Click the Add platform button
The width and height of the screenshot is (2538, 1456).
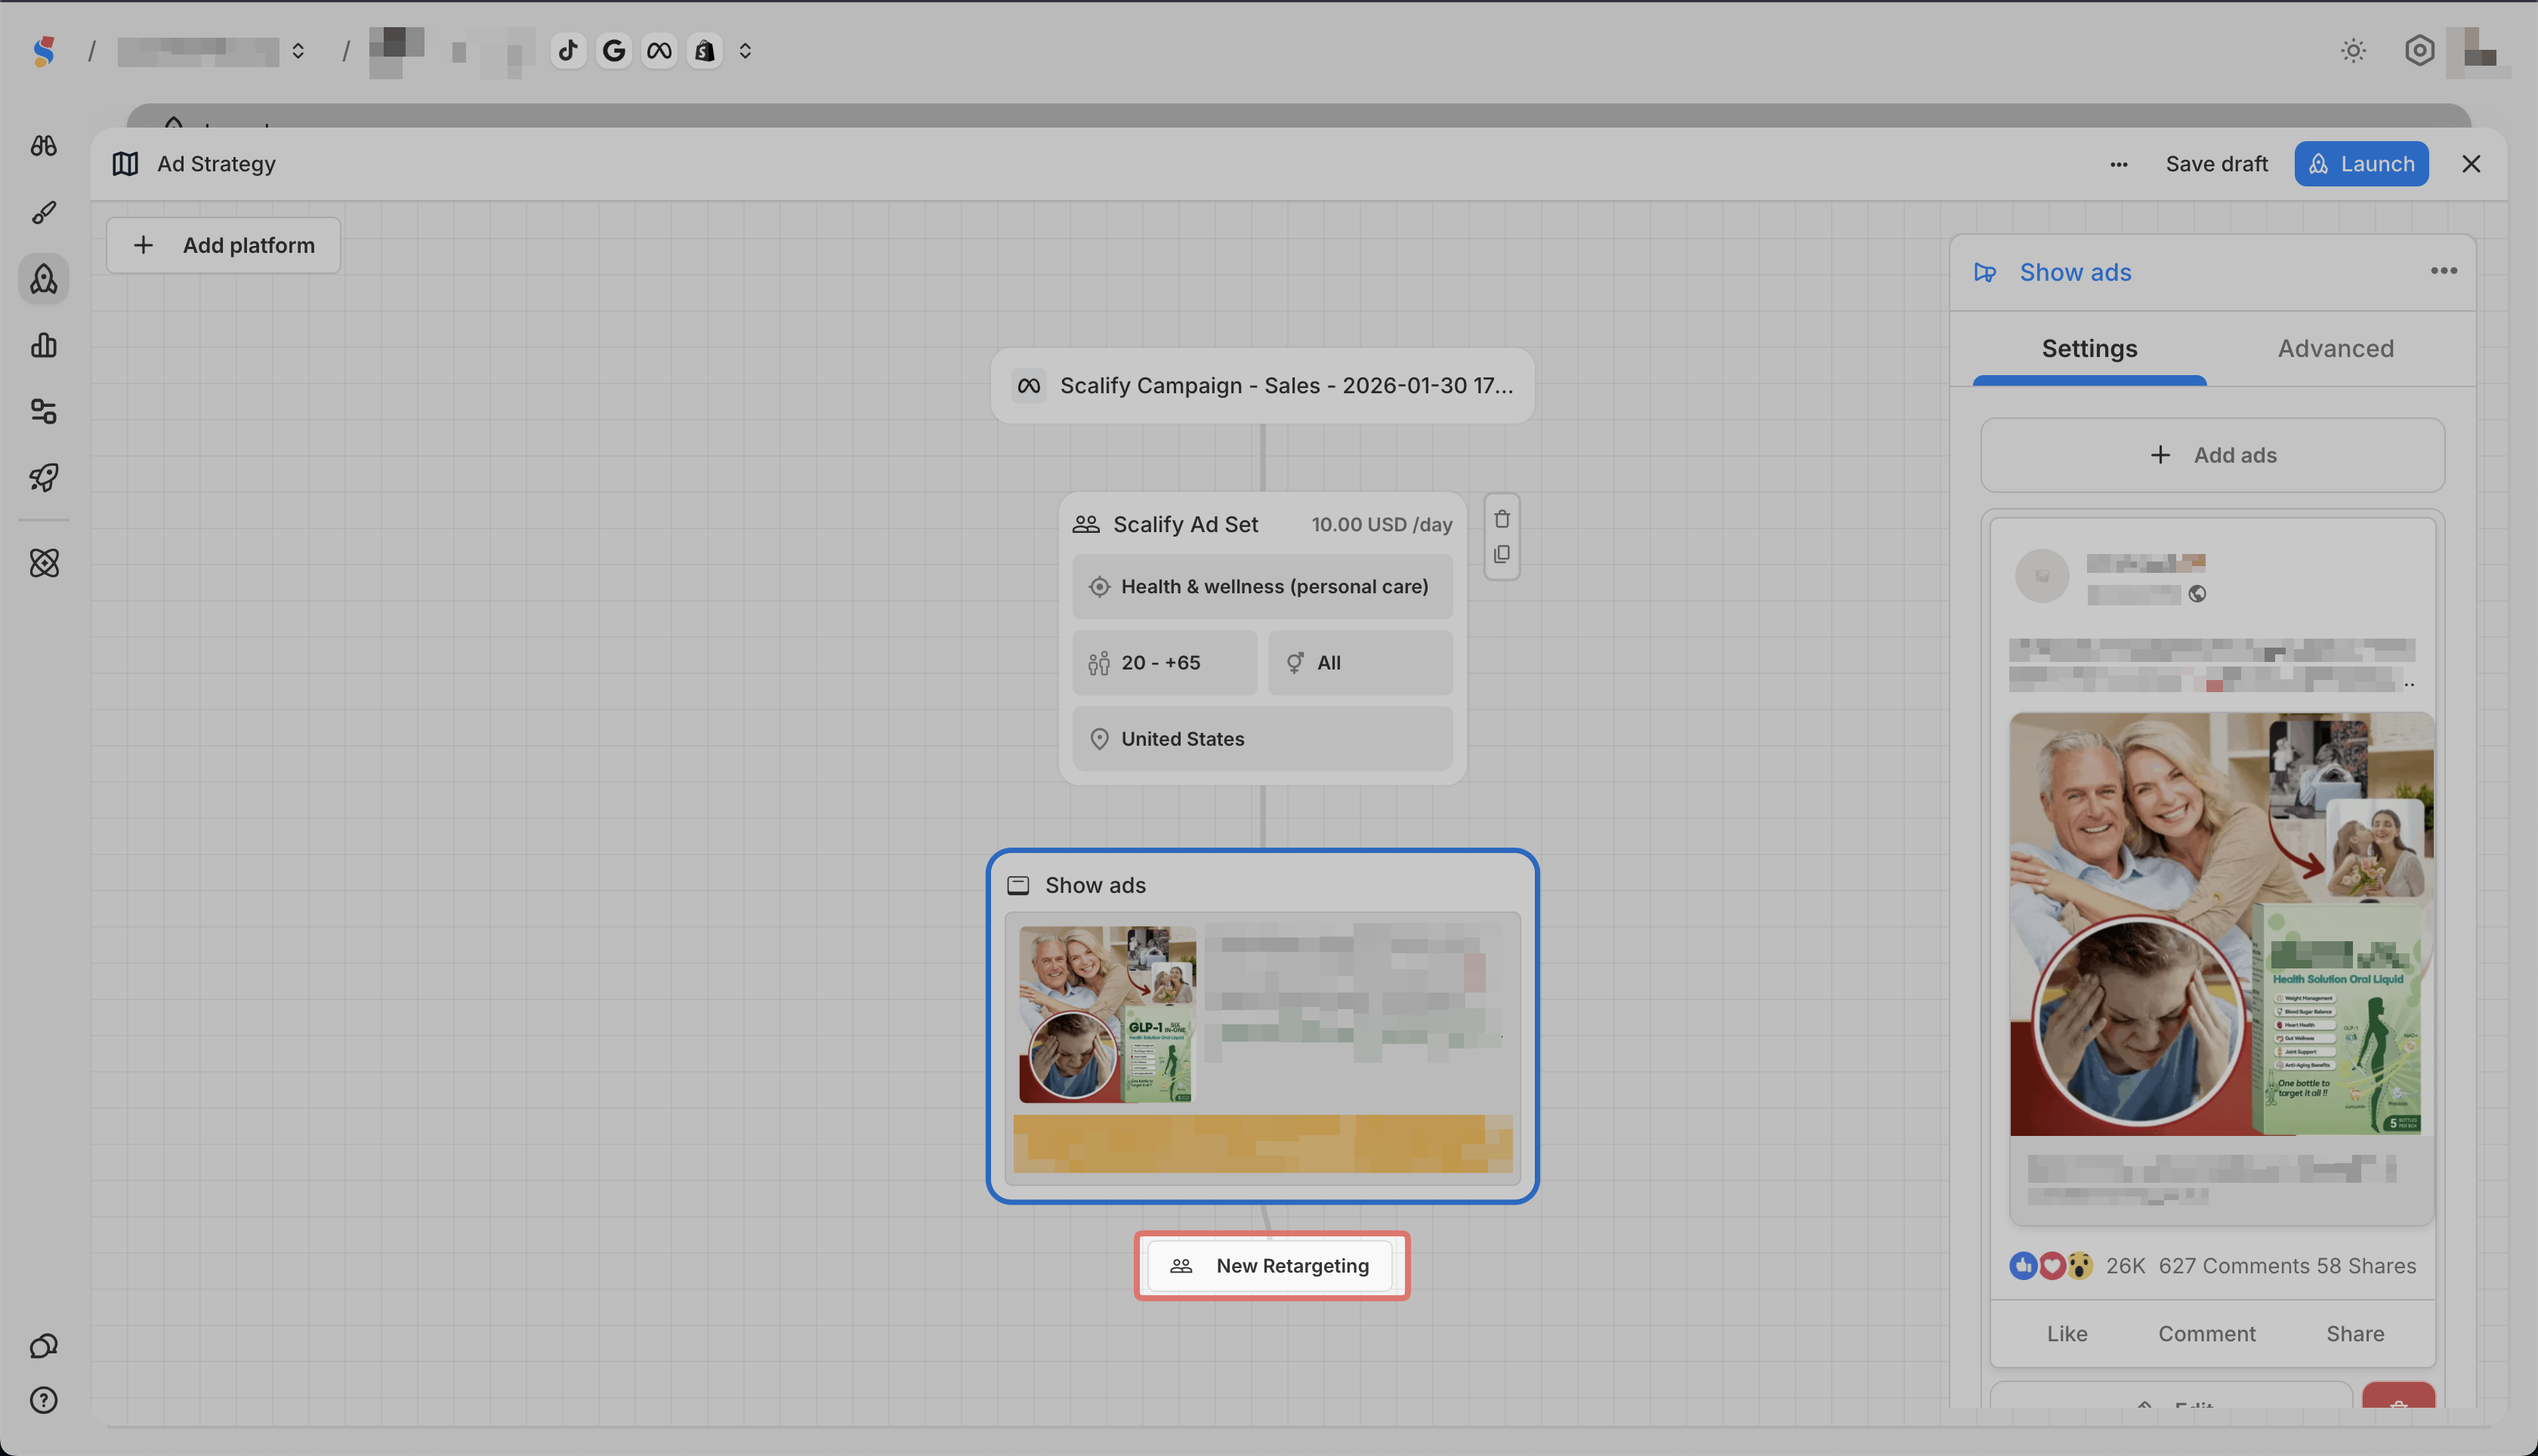[x=223, y=245]
